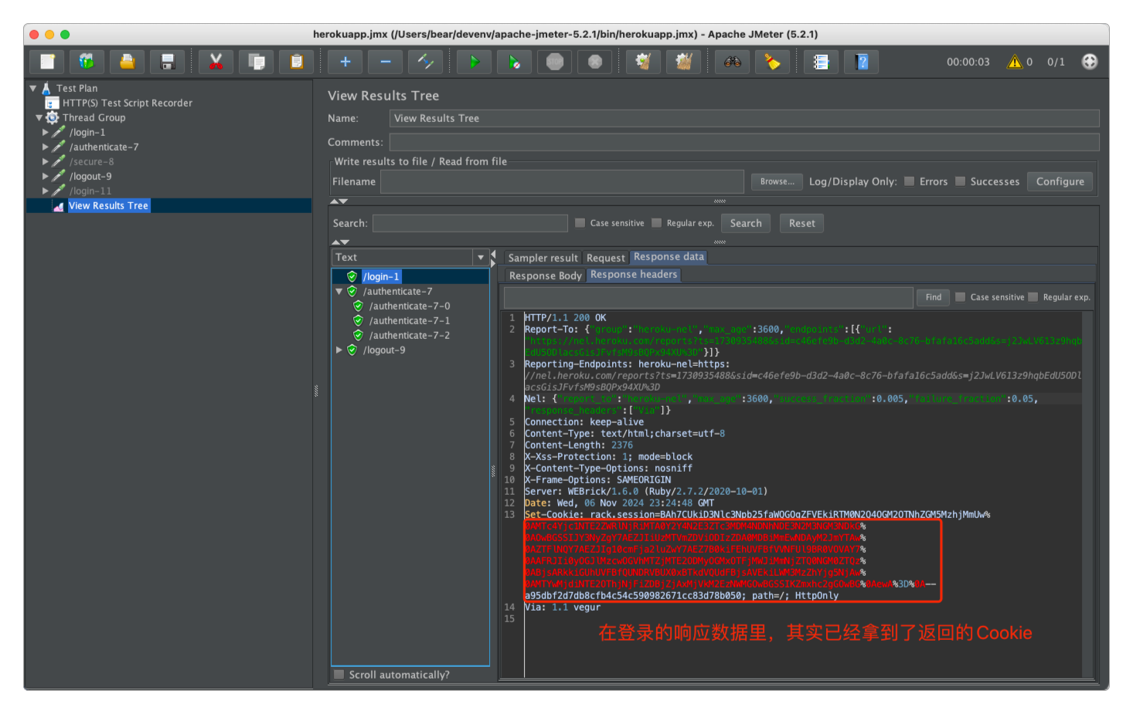
Task: Select View Results Tree in test plan
Action: (x=108, y=205)
